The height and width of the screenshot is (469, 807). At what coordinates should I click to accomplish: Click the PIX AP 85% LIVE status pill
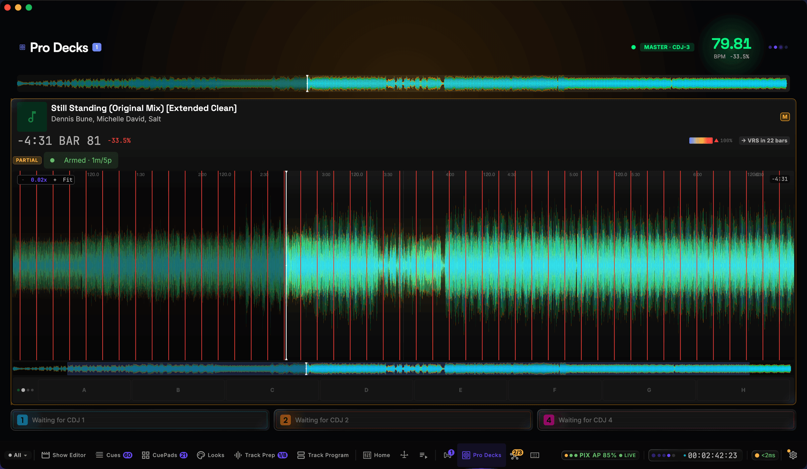[600, 455]
